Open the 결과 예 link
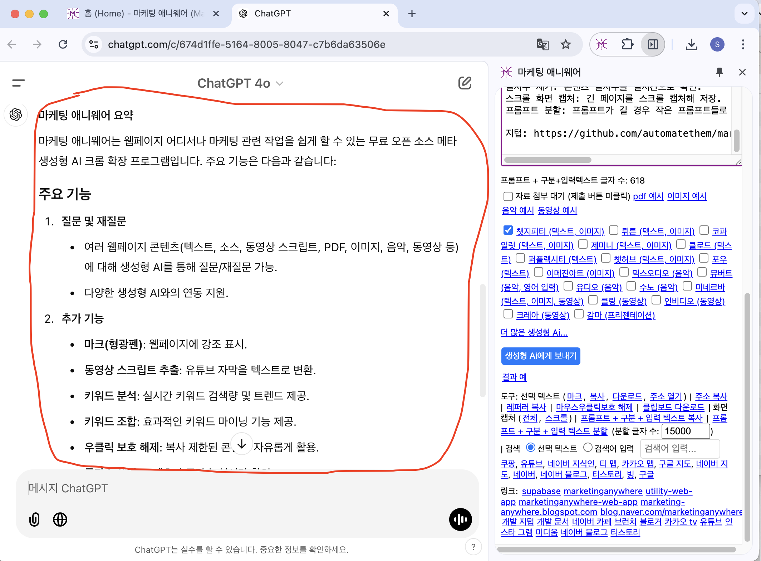Image resolution: width=761 pixels, height=561 pixels. coord(514,377)
